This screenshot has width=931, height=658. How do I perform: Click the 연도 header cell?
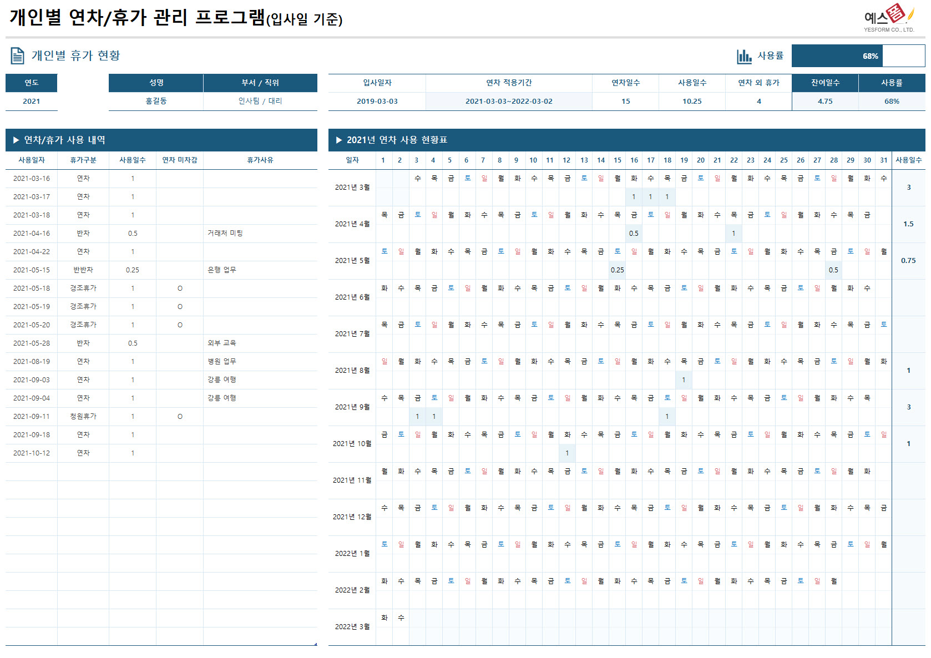32,83
